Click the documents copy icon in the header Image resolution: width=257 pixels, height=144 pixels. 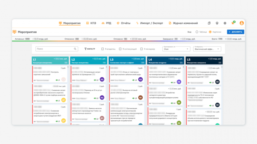(x=209, y=23)
